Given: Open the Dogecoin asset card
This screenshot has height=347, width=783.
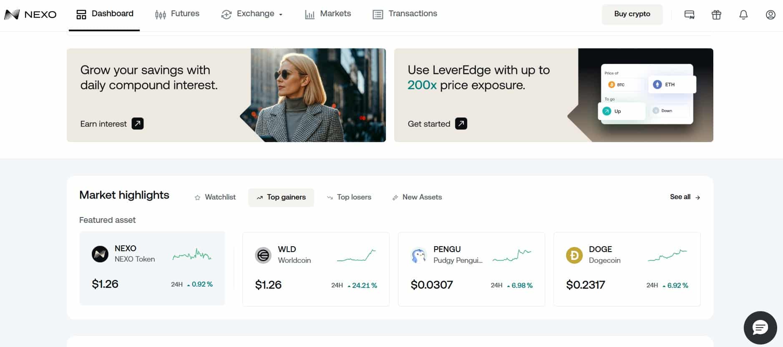Looking at the screenshot, I should tap(627, 269).
